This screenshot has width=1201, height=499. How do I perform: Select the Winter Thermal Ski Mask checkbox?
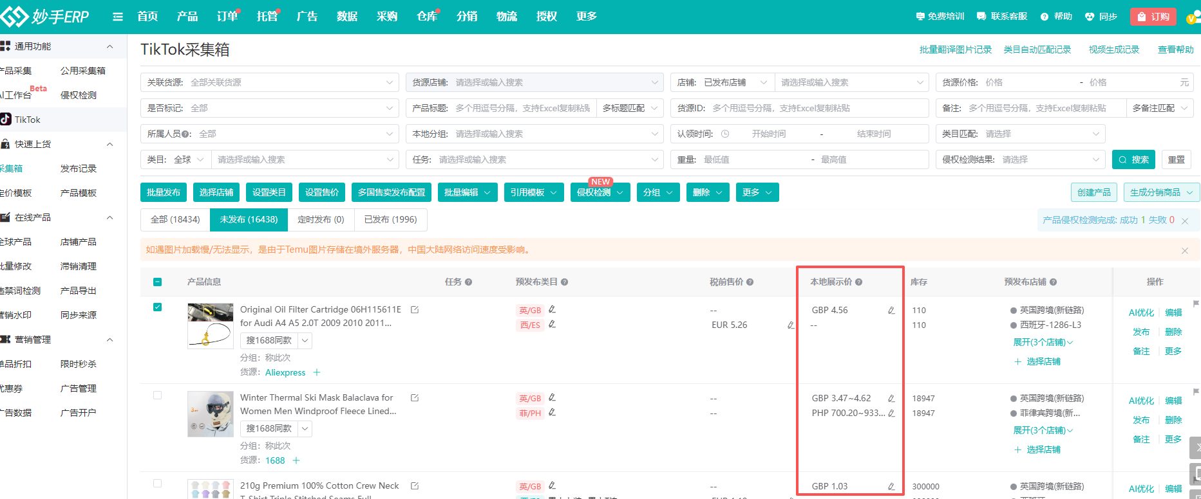point(158,395)
